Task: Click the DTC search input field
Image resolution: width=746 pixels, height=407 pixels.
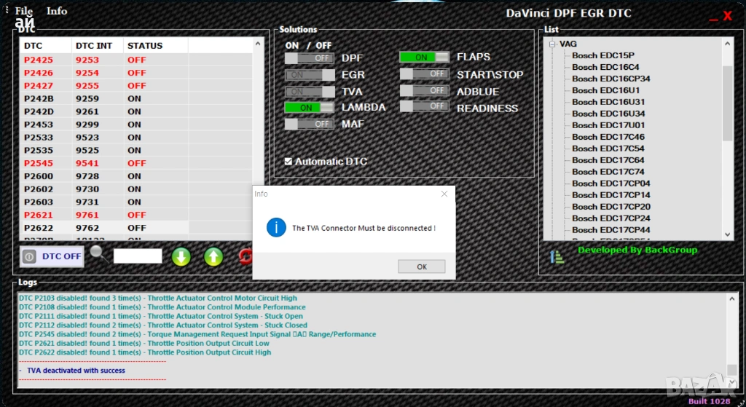Action: tap(138, 256)
